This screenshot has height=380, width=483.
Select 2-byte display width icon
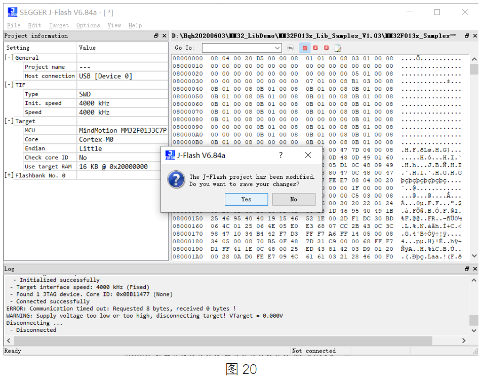(315, 48)
